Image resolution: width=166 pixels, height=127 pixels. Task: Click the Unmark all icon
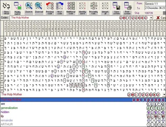pyautogui.click(x=105, y=6)
